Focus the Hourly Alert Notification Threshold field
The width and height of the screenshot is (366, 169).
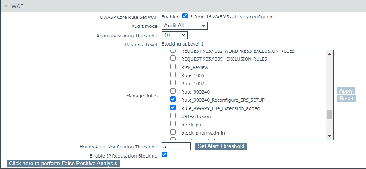point(176,146)
